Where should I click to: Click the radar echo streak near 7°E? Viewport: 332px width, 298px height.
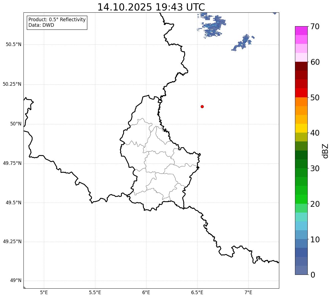[243, 42]
